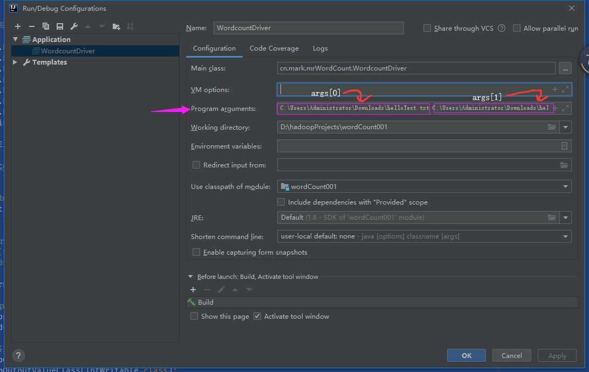Expand VM options field editor icon
The image size is (589, 372).
point(565,89)
